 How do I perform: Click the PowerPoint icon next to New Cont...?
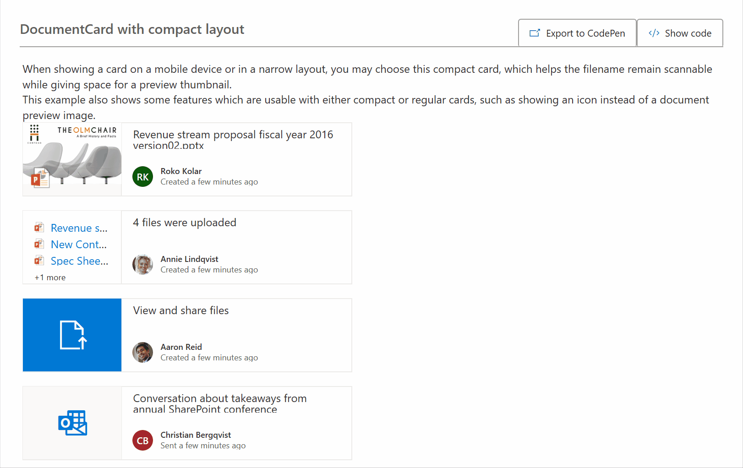click(39, 243)
